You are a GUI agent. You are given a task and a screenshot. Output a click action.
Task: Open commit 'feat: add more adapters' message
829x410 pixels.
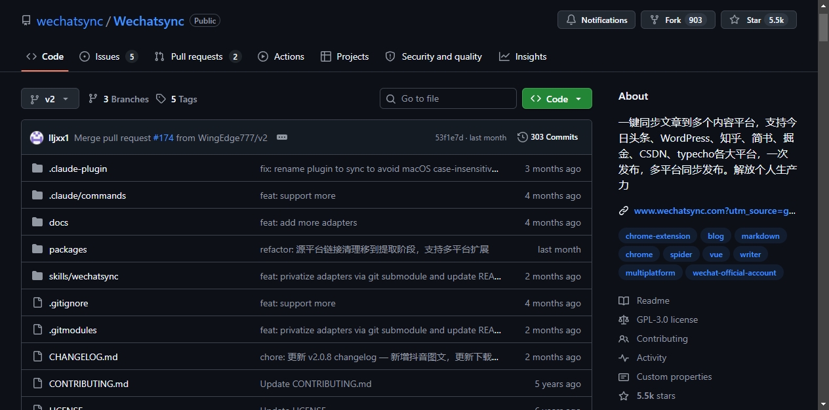click(308, 222)
